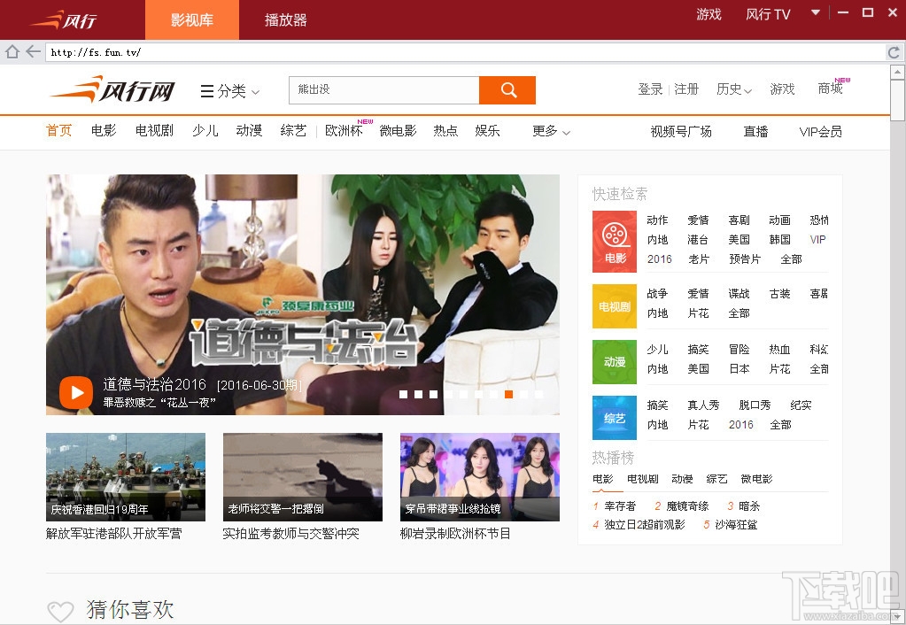Open hot chart entry 独立日2超前观影
The width and height of the screenshot is (906, 625).
click(645, 524)
